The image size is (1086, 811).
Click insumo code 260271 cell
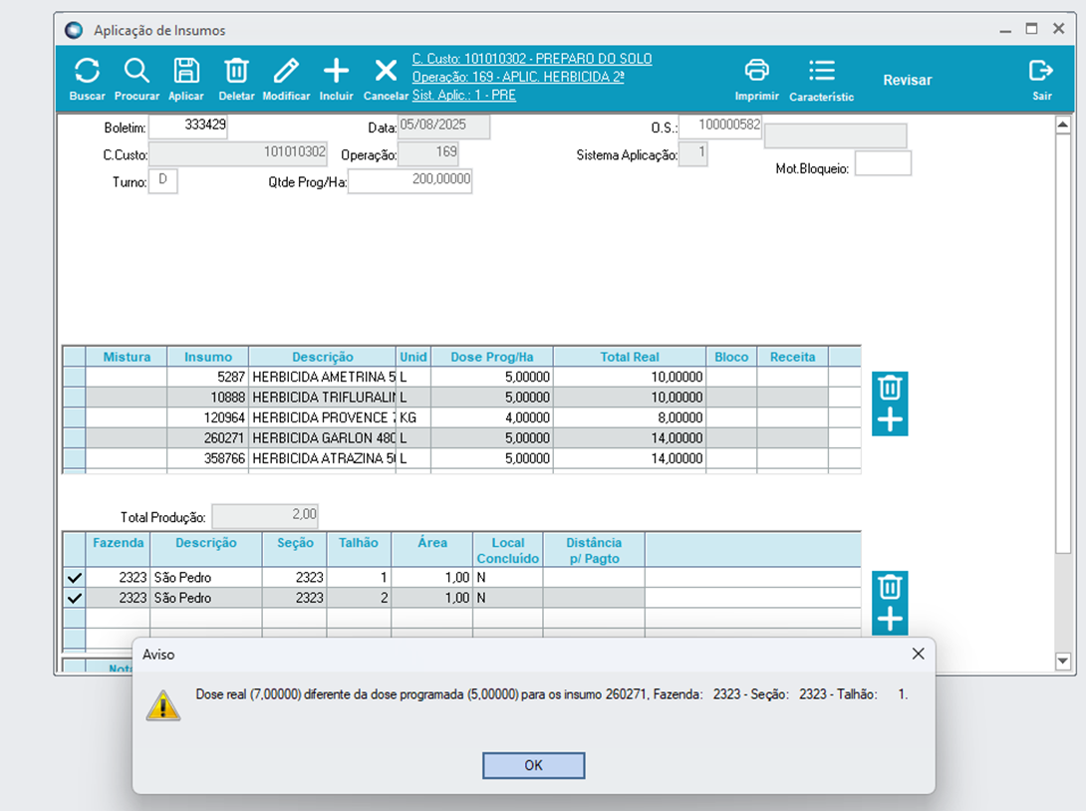point(208,438)
